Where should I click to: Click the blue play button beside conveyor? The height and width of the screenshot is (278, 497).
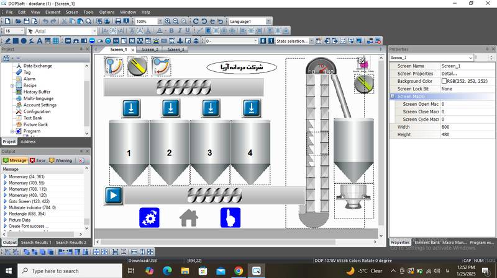(113, 196)
